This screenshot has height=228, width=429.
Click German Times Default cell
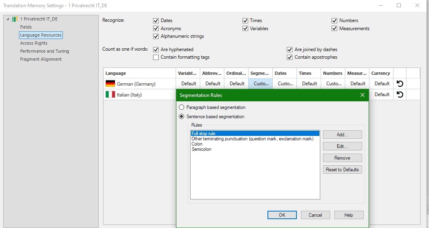click(309, 84)
